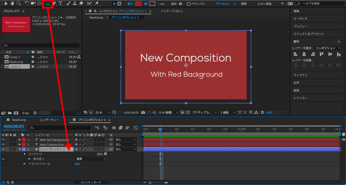The image size is (346, 185).
Task: Pick the horizontal Type tool
Action: [x=60, y=4]
